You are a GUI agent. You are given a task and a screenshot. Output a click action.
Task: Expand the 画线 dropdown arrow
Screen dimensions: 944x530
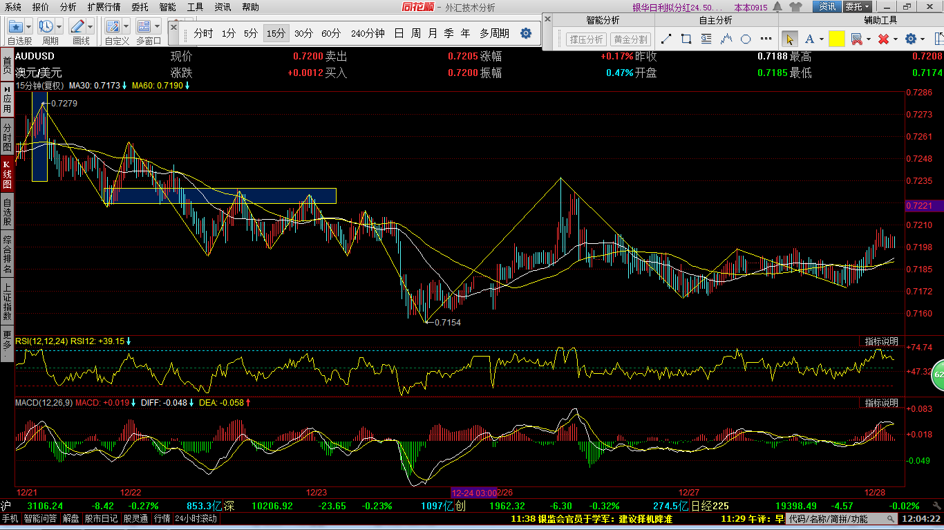coord(91,27)
